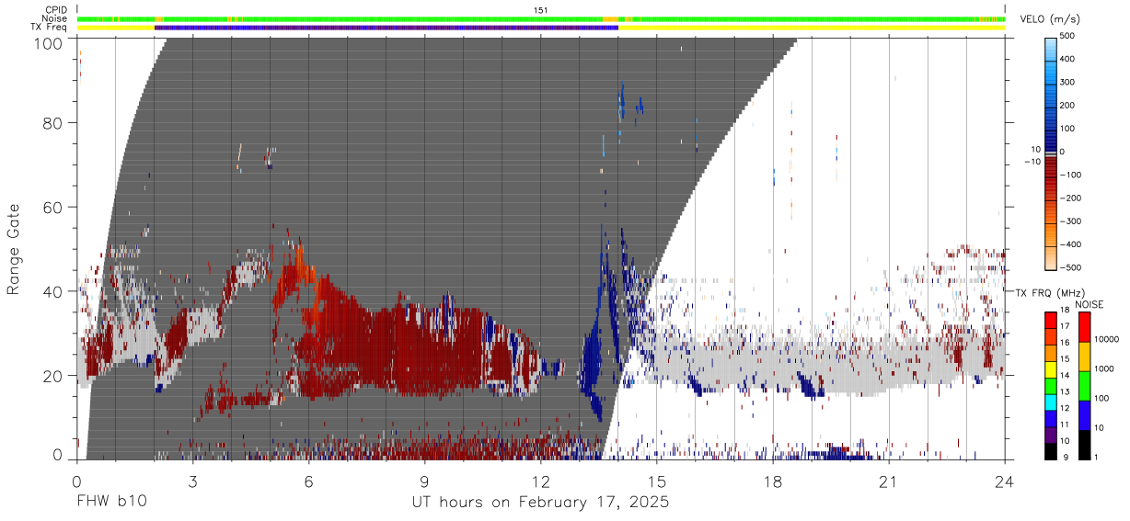Click the 10000 noise level label
Viewport: 1130px width, 521px height.
click(x=1109, y=339)
